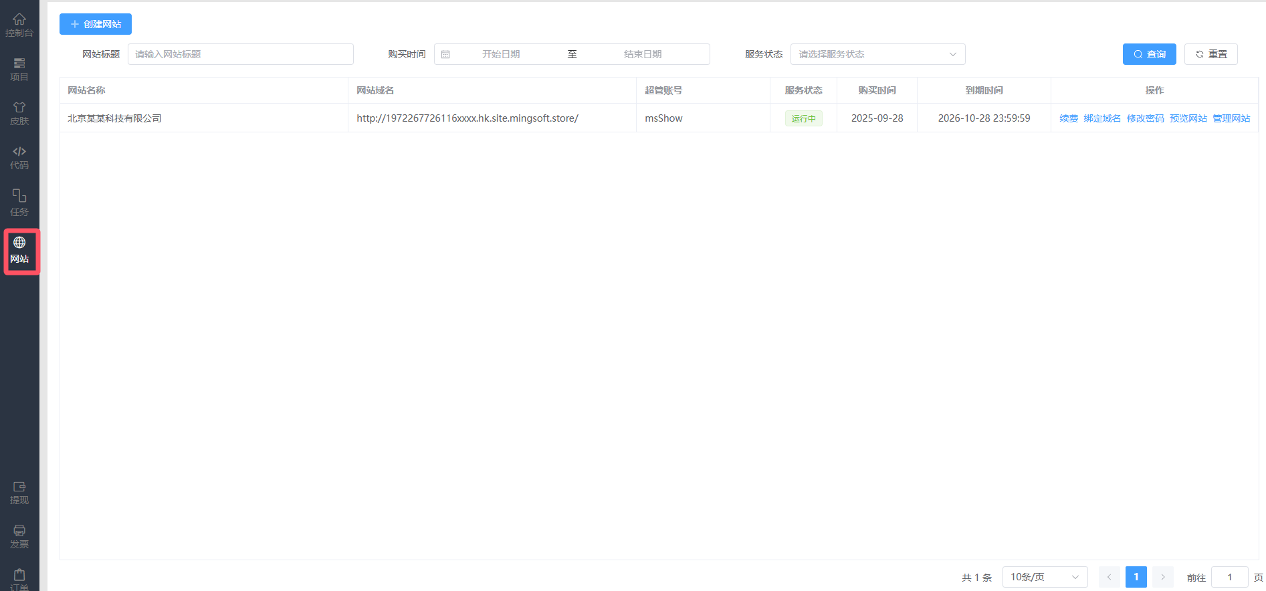Open the 代码 code sidebar icon
This screenshot has width=1266, height=591.
point(19,157)
